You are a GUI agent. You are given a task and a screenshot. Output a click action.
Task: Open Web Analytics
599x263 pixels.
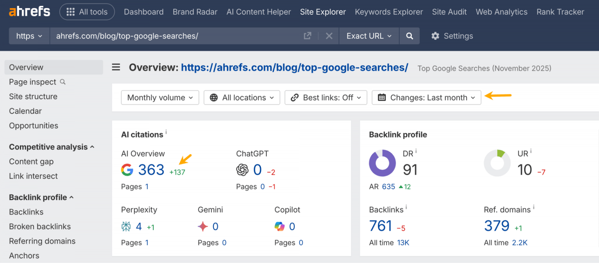coord(502,12)
